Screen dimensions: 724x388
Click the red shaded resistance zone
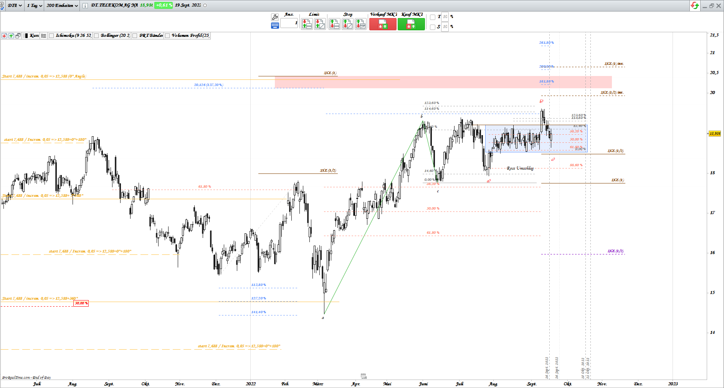(x=443, y=82)
